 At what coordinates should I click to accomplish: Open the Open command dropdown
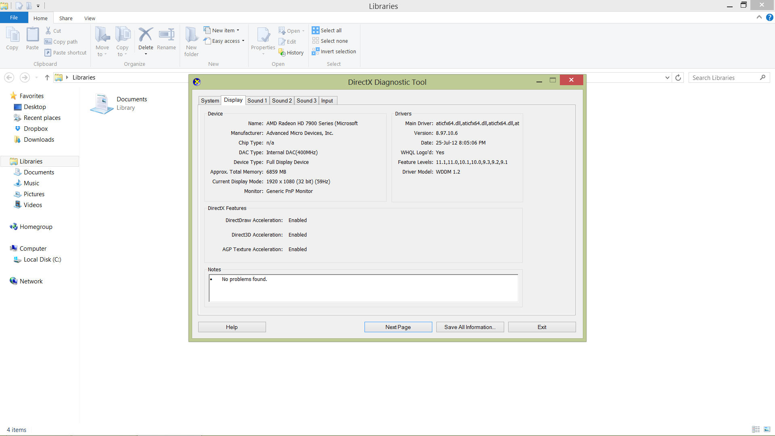point(303,31)
